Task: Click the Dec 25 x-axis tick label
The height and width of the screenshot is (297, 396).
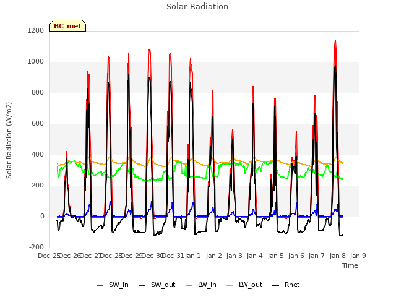Action: tap(48, 256)
